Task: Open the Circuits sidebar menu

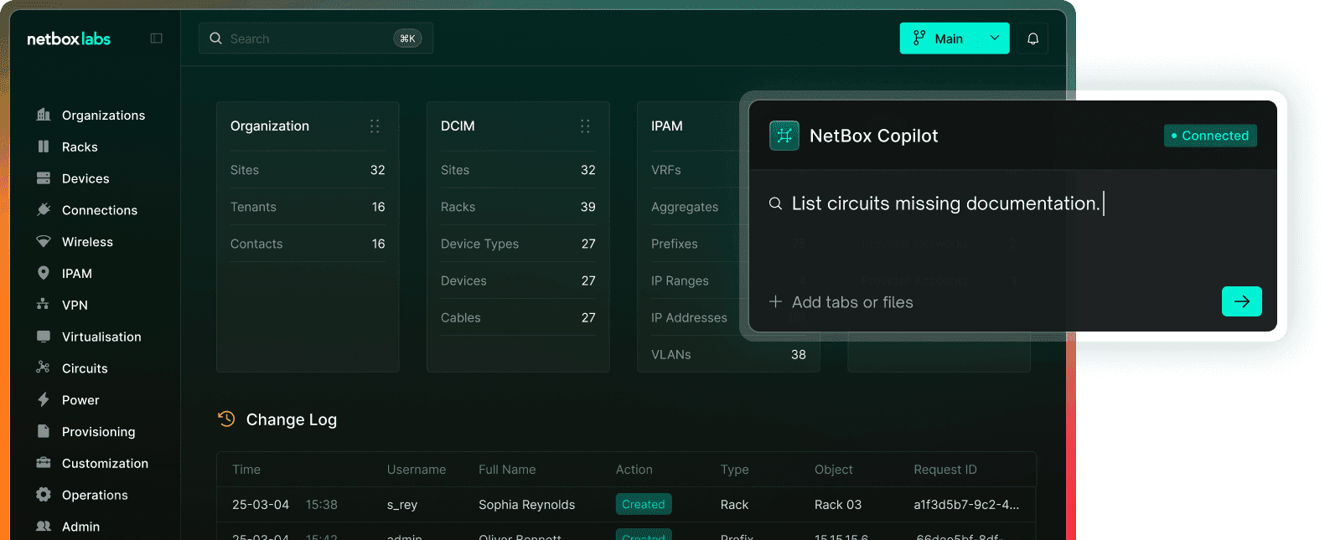Action: pos(85,368)
